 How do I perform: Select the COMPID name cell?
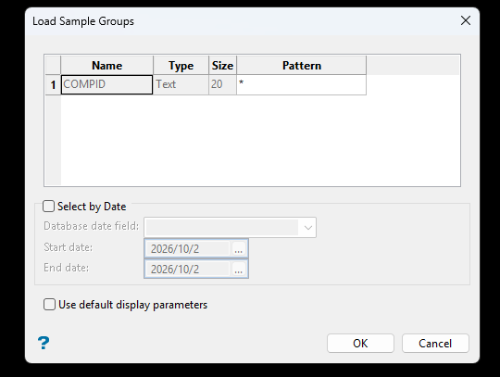[106, 84]
